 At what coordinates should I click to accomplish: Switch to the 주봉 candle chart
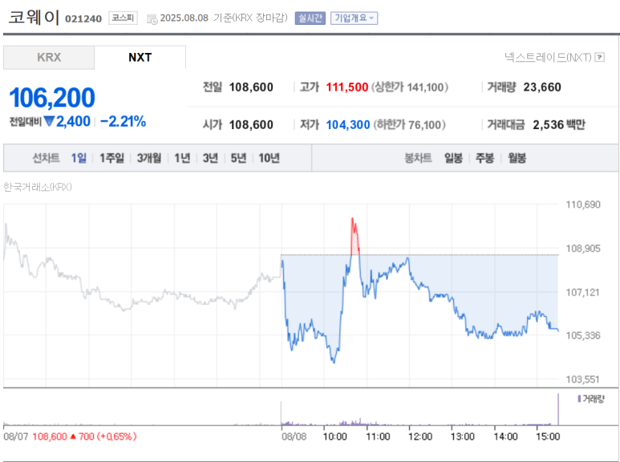click(x=484, y=158)
